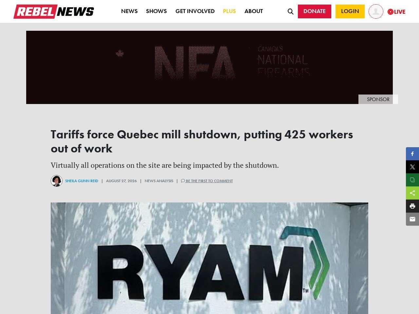Click the RYAM sign article image

[x=209, y=258]
